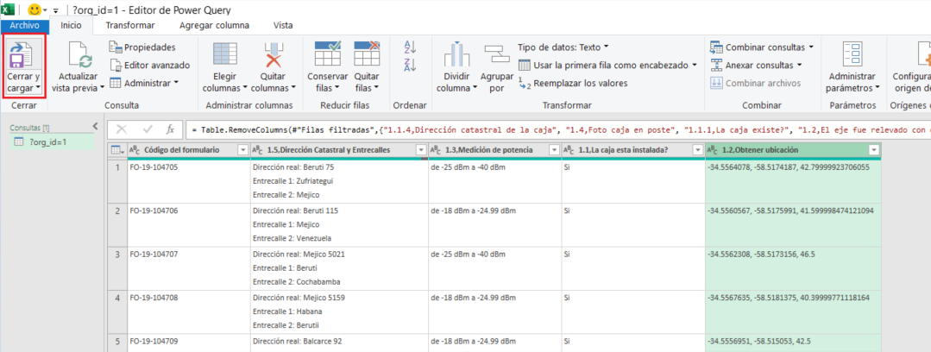
Task: Select the ?org_id=1 query in Consultas
Action: pyautogui.click(x=52, y=141)
